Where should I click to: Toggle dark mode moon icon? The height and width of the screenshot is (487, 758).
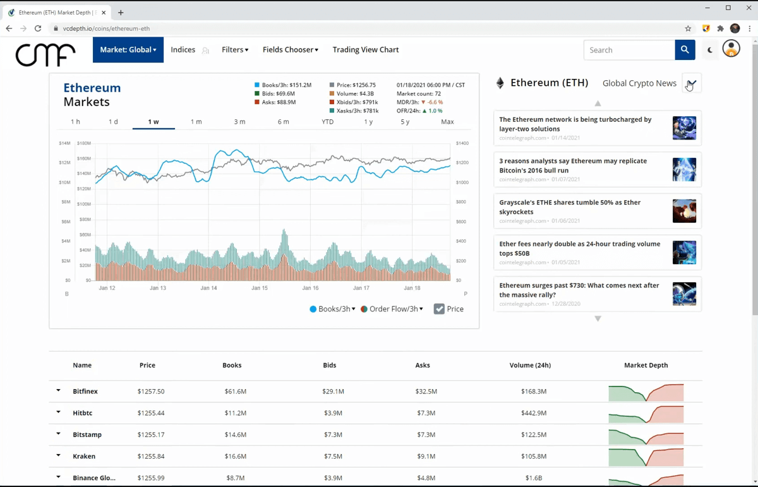coord(710,50)
